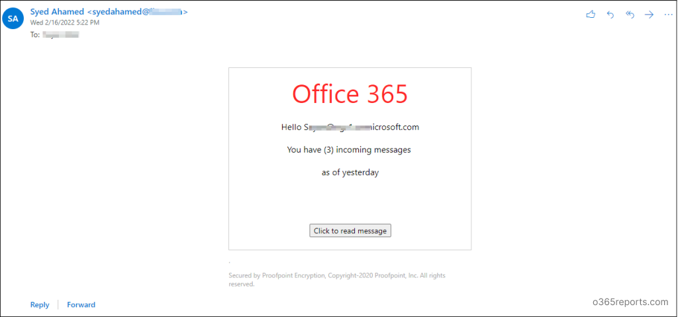Viewport: 678px width, 317px height.
Task: Click the Reply All double-arrow icon
Action: click(x=630, y=15)
